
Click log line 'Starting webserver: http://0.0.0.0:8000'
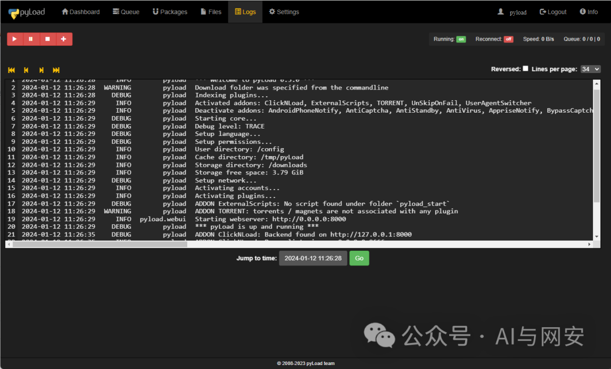[x=270, y=219]
